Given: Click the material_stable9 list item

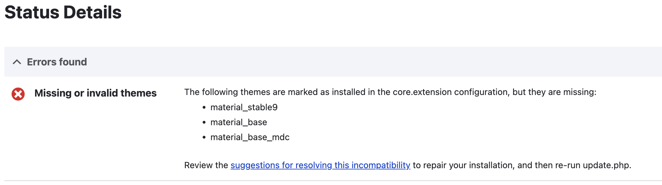Looking at the screenshot, I should click(244, 107).
